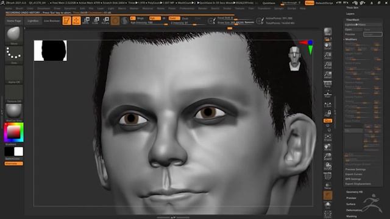Expand the Geometry HD subpalette
This screenshot has width=390, height=219.
click(x=355, y=192)
